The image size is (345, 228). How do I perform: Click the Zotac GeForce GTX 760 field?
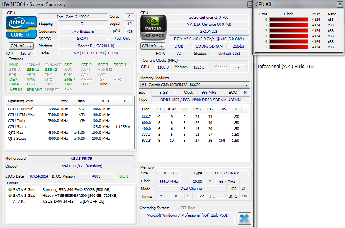(209, 17)
